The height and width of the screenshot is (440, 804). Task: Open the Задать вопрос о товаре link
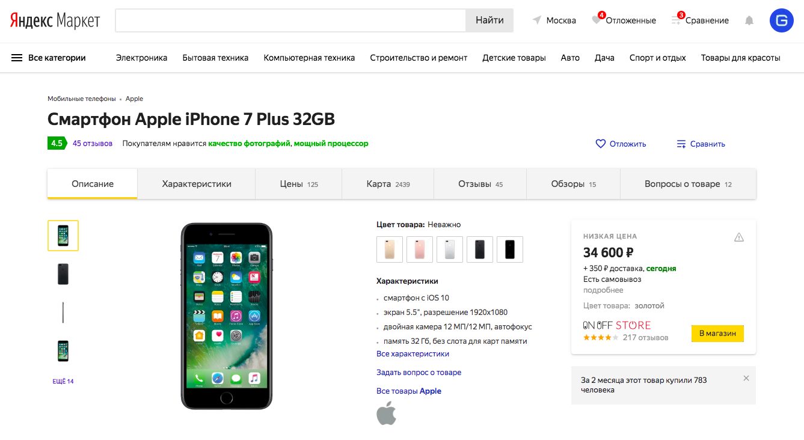click(x=419, y=372)
